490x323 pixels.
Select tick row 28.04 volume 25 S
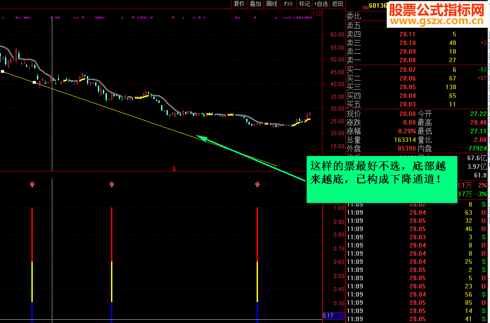point(417,262)
